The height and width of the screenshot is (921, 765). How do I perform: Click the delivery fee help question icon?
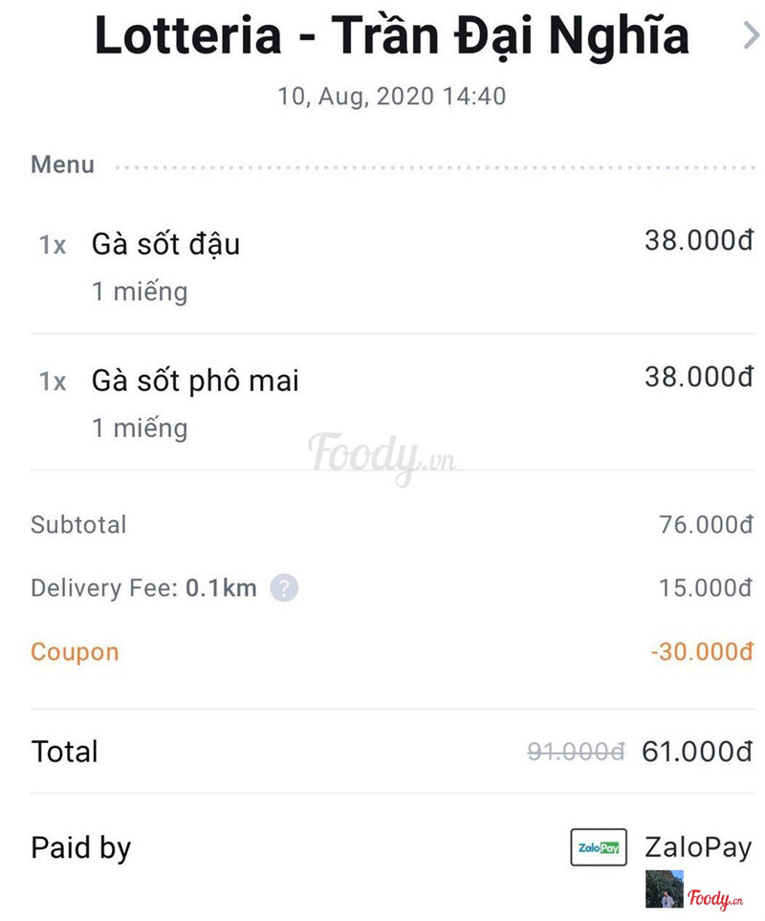[x=284, y=587]
